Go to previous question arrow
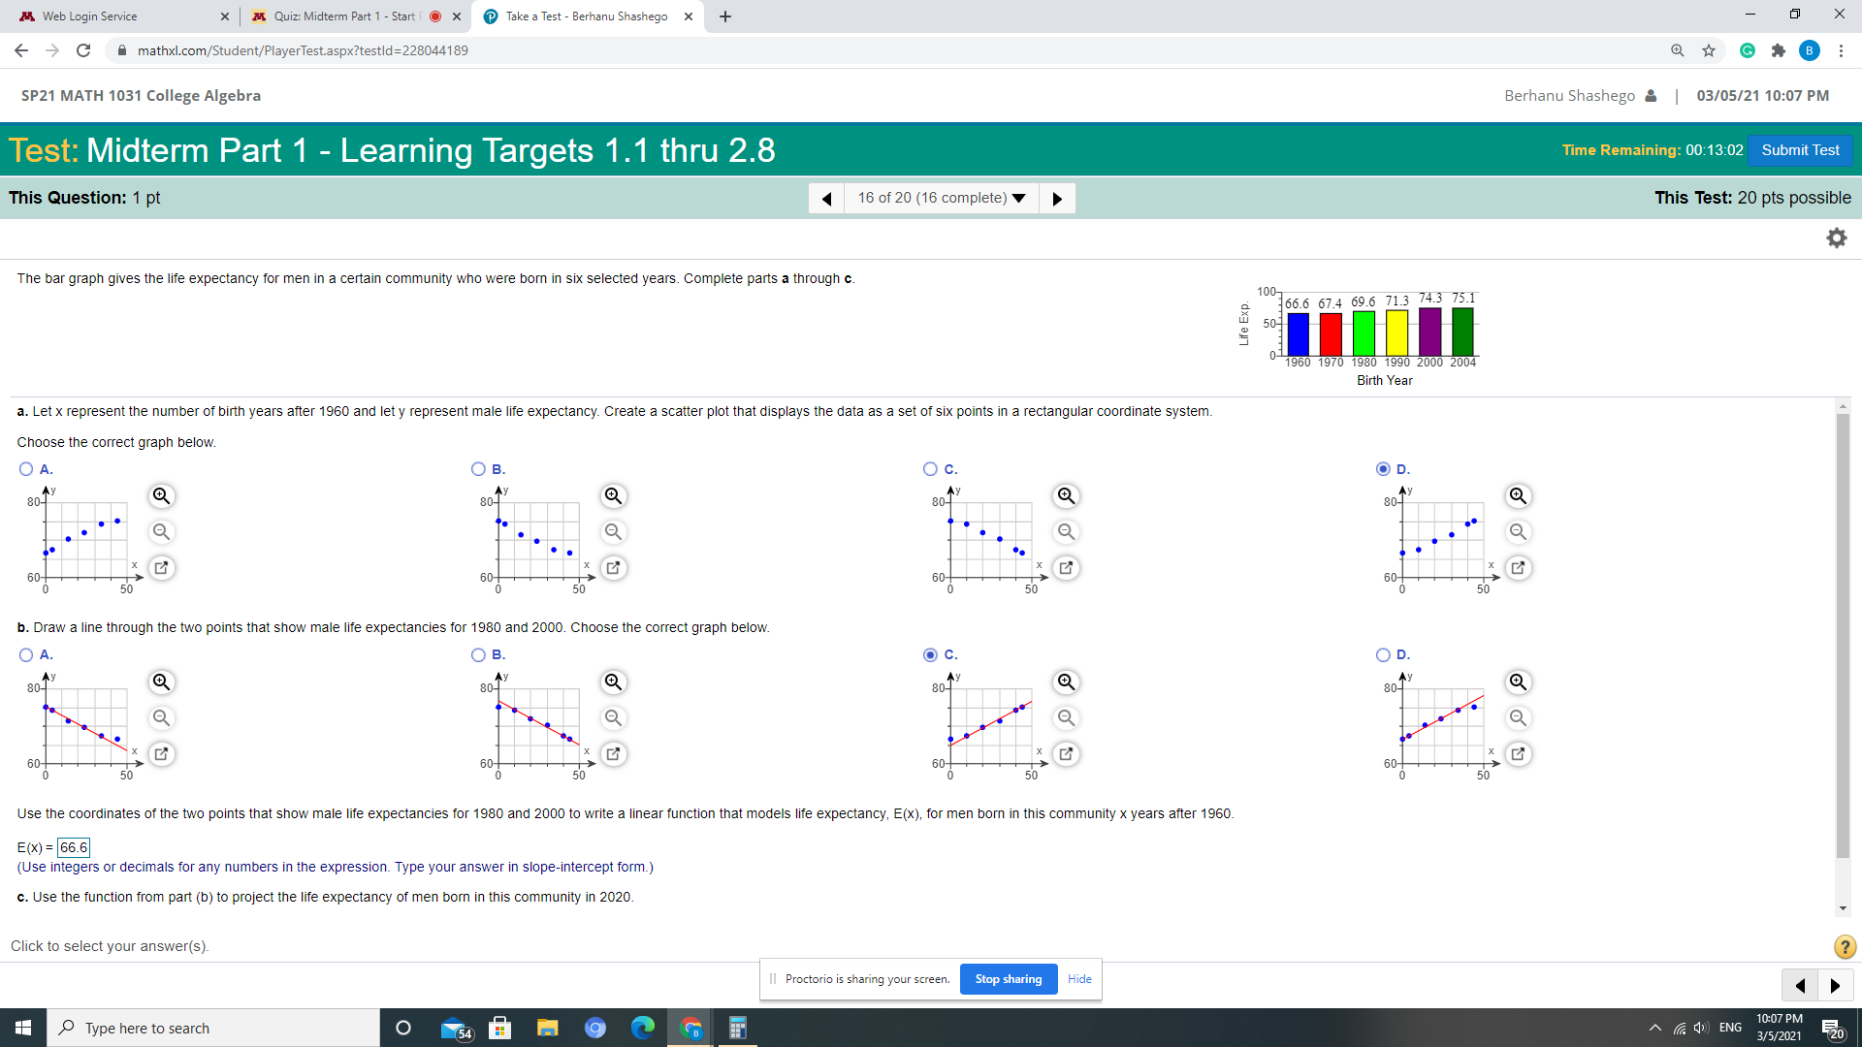 point(826,199)
